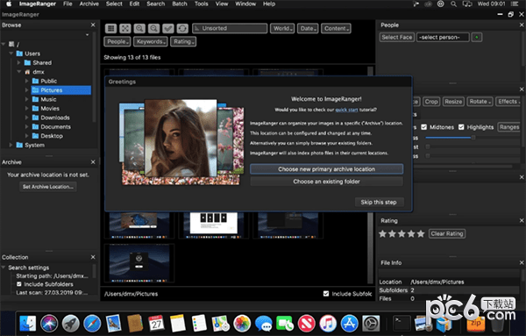Screen dimensions: 526x336
Task: Click Skip this step button
Action: click(379, 202)
